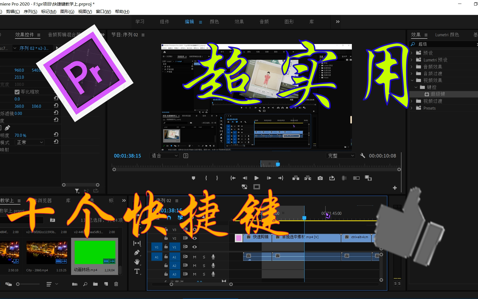Select the Hand tool
The height and width of the screenshot is (299, 478).
(x=137, y=262)
